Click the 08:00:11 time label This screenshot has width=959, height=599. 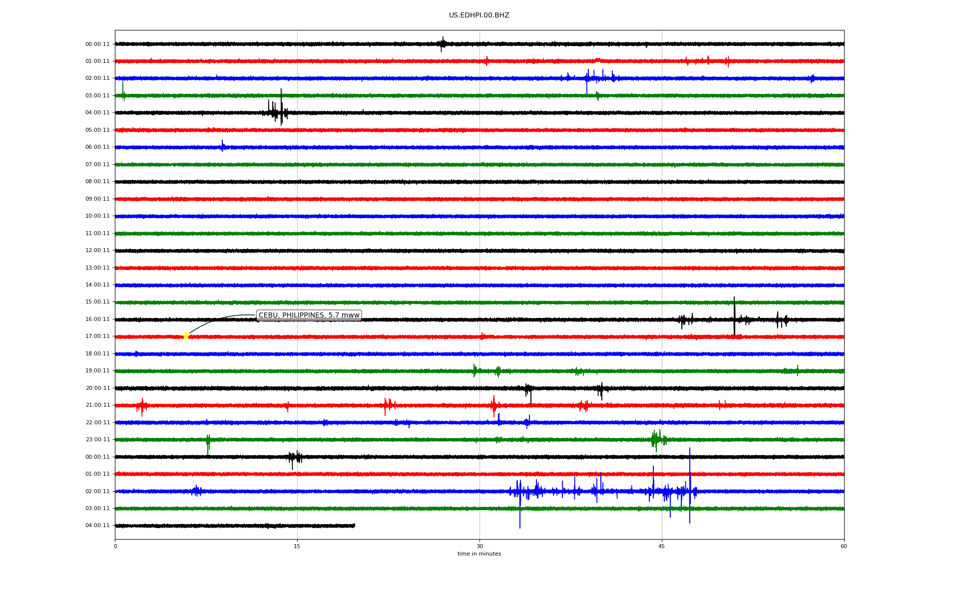click(97, 182)
